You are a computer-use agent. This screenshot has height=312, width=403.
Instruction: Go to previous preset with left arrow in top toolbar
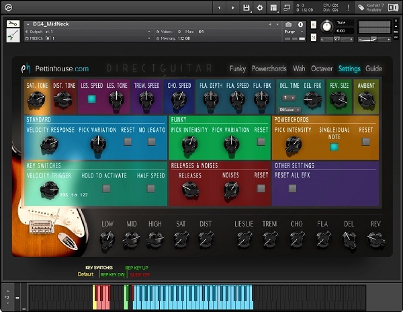click(x=219, y=7)
